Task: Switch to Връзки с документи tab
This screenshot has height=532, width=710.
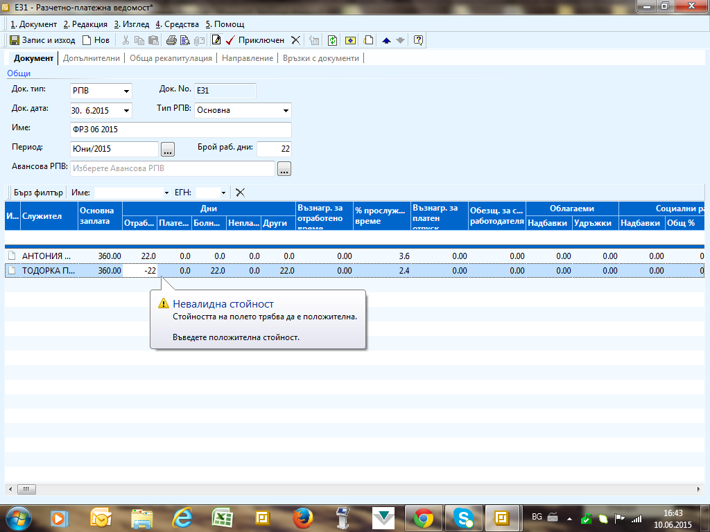Action: (x=321, y=58)
